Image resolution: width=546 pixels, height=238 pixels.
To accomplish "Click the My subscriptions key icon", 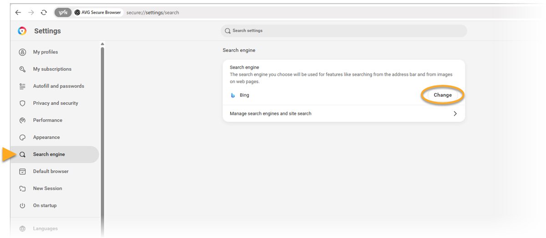I will [22, 69].
